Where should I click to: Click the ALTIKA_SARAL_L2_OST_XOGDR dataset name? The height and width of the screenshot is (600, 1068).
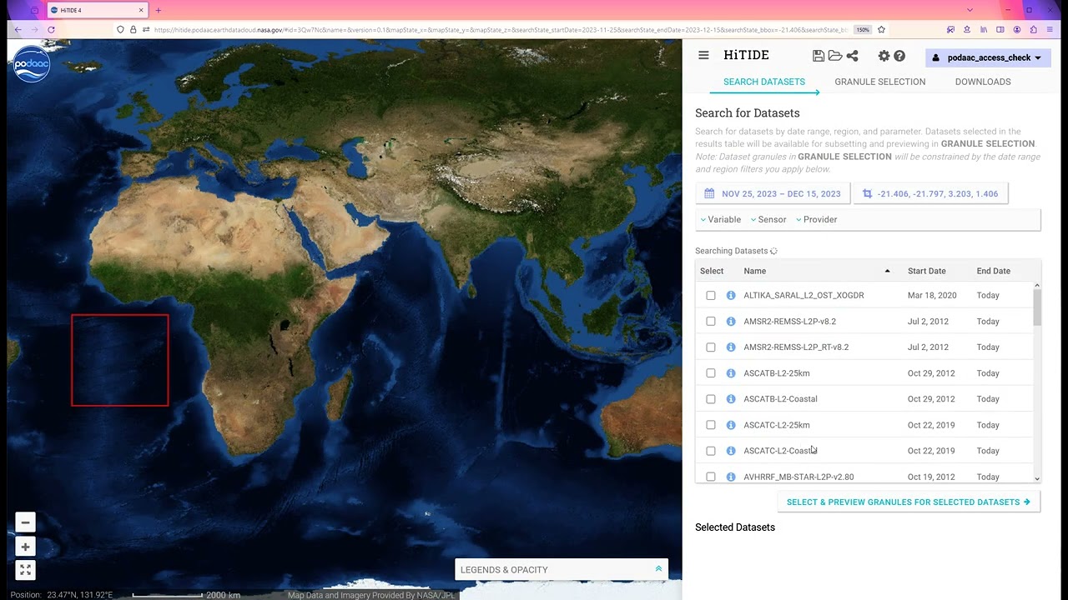pyautogui.click(x=804, y=295)
